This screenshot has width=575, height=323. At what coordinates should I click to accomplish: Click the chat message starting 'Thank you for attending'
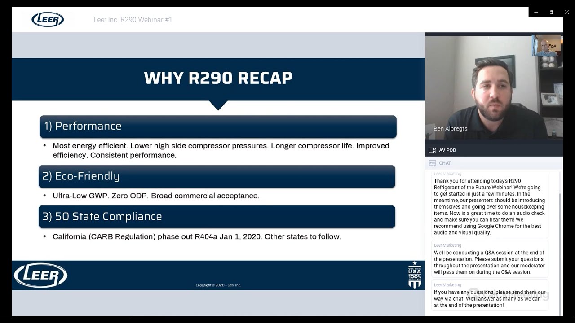pyautogui.click(x=490, y=204)
